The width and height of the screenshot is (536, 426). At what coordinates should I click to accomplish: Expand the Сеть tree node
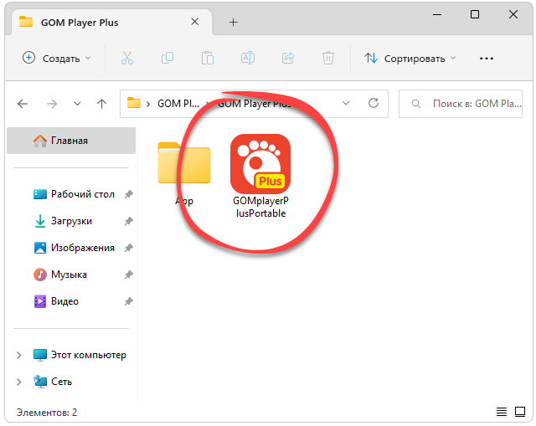19,382
